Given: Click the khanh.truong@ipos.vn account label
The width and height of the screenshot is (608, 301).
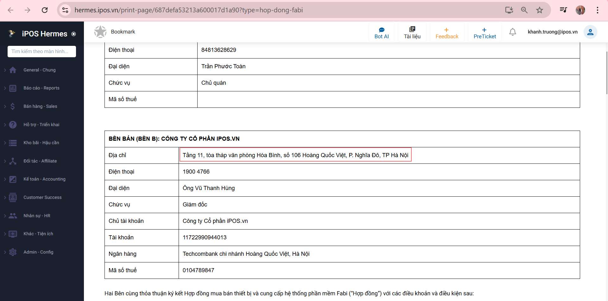Looking at the screenshot, I should click(553, 32).
